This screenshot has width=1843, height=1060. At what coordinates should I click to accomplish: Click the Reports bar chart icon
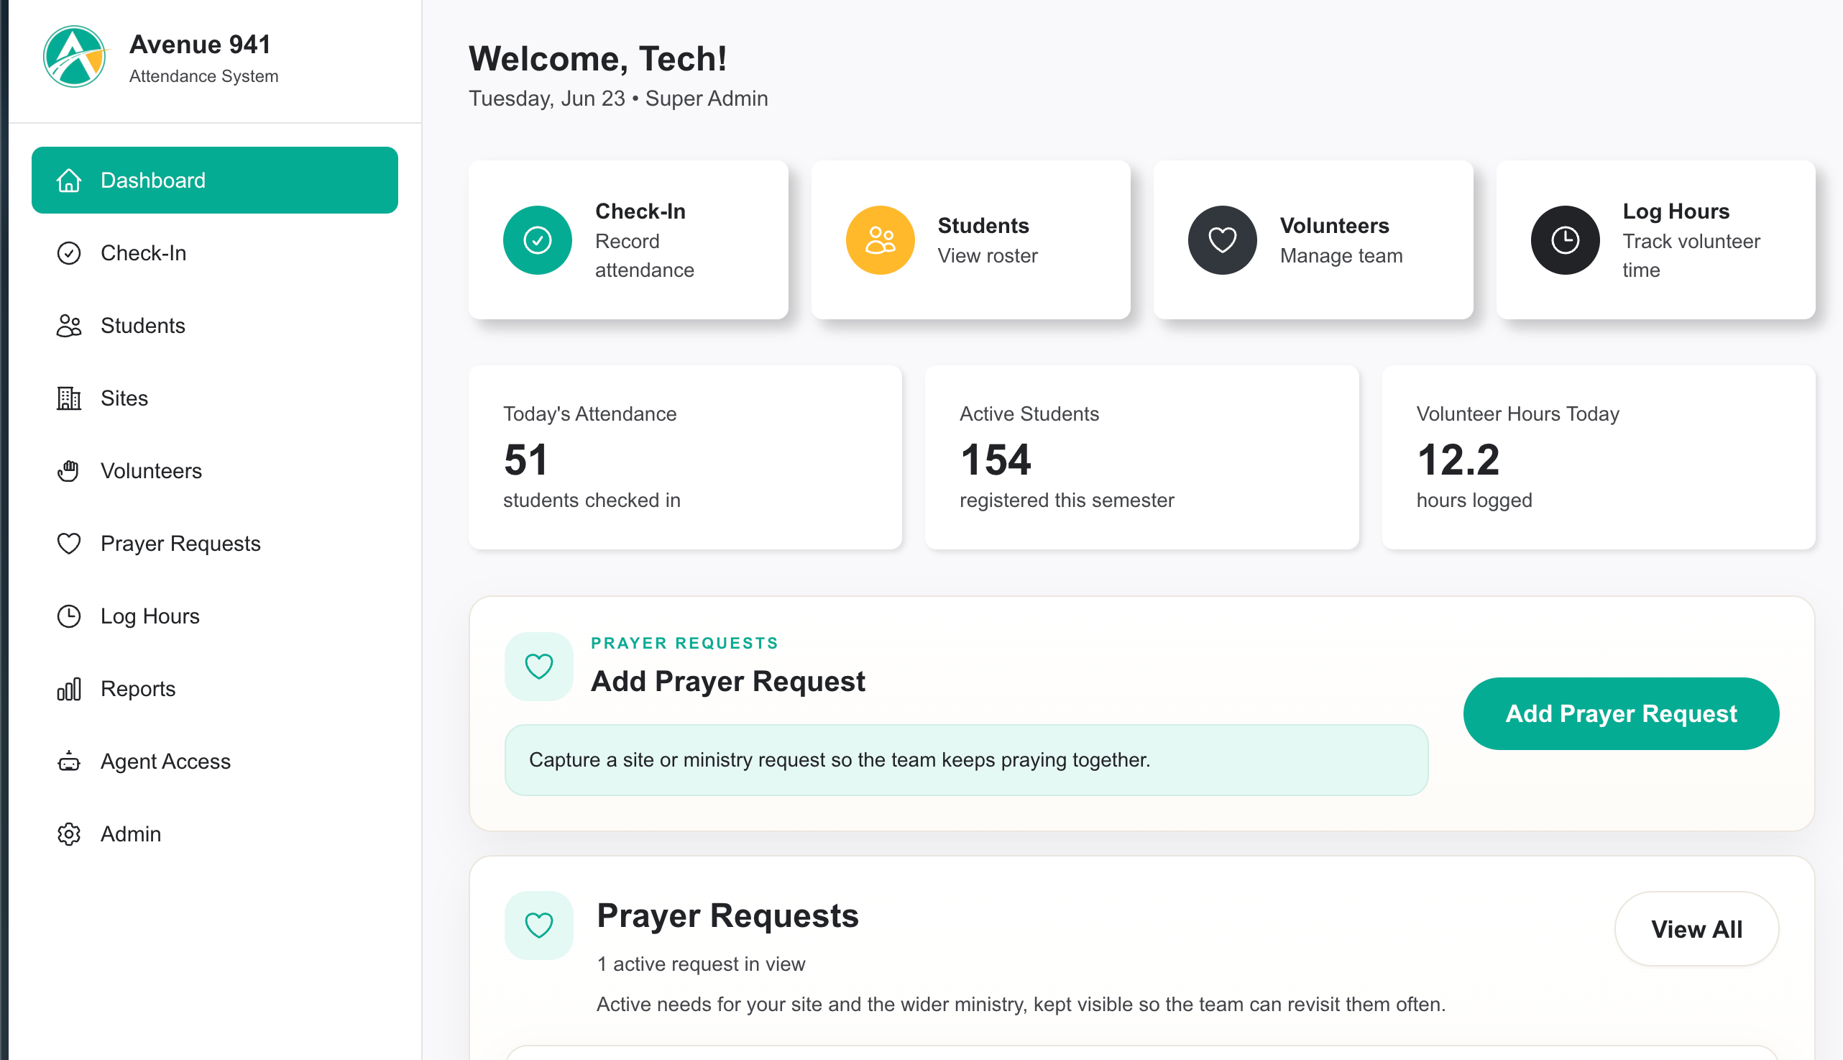coord(69,689)
